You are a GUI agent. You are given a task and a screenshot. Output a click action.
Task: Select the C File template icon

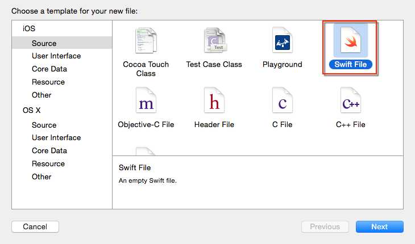283,100
